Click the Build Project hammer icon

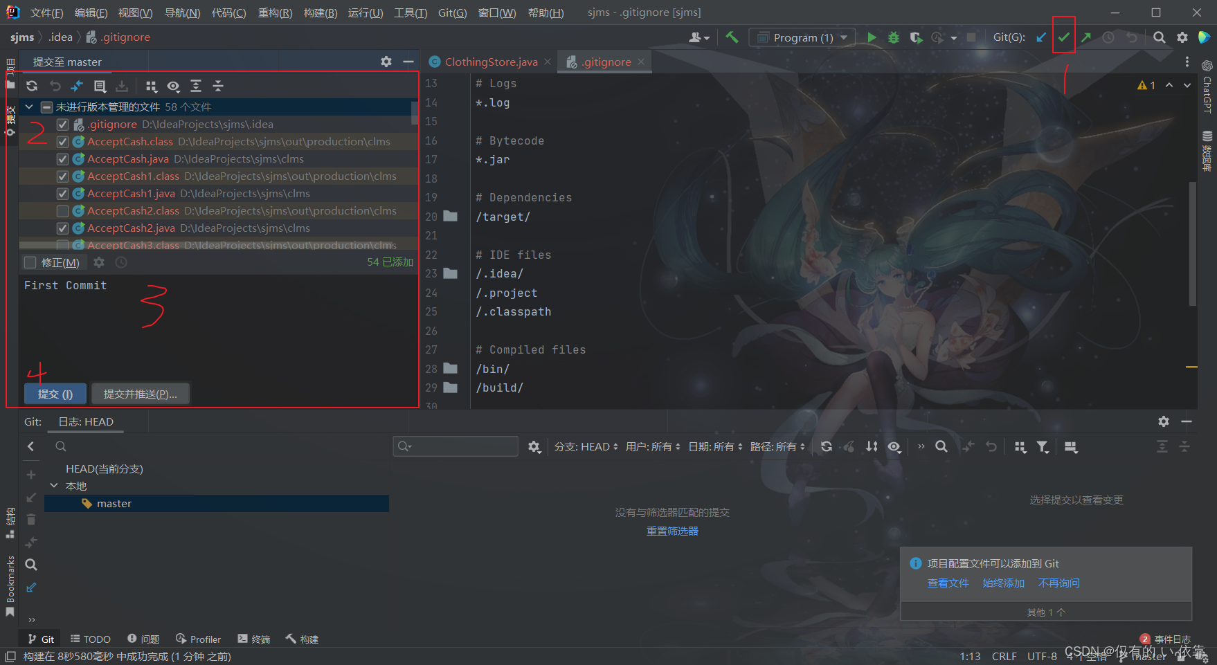(x=732, y=37)
